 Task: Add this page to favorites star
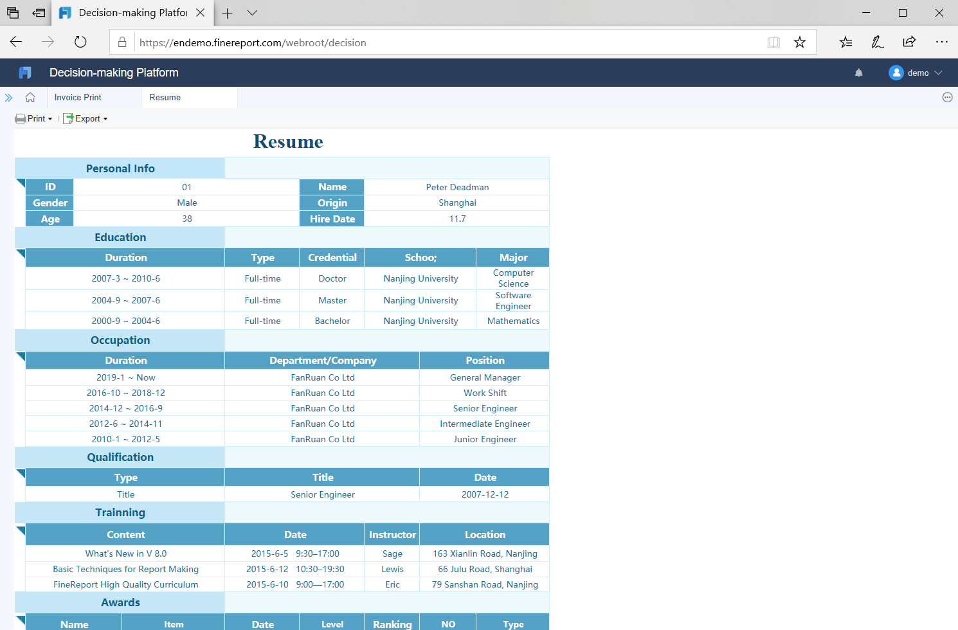[x=800, y=42]
